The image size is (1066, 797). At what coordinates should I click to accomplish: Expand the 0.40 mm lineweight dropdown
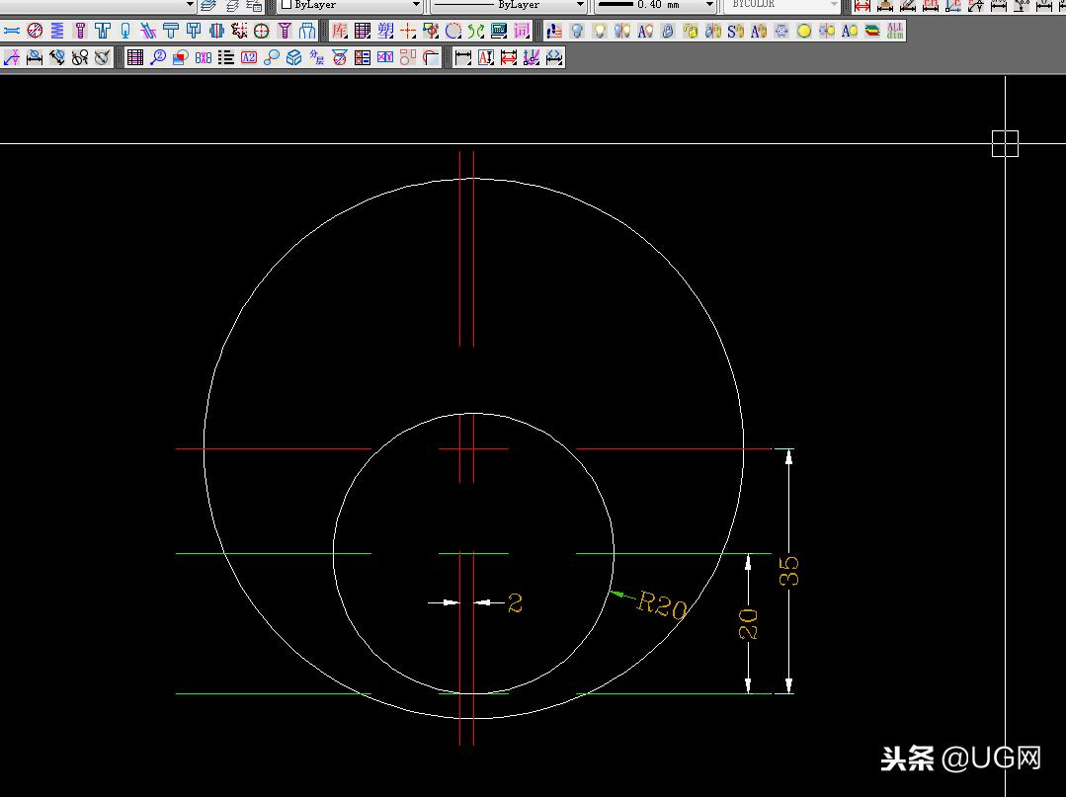coord(709,5)
